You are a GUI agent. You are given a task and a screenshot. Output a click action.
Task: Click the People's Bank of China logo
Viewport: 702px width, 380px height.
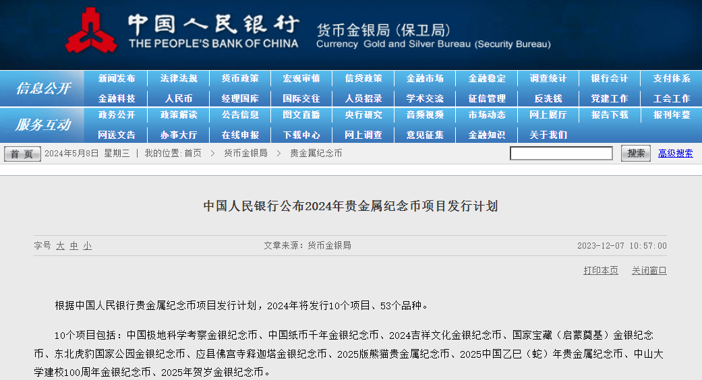pos(91,30)
